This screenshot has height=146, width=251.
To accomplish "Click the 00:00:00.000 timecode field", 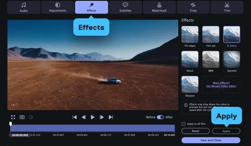I will tap(20, 135).
